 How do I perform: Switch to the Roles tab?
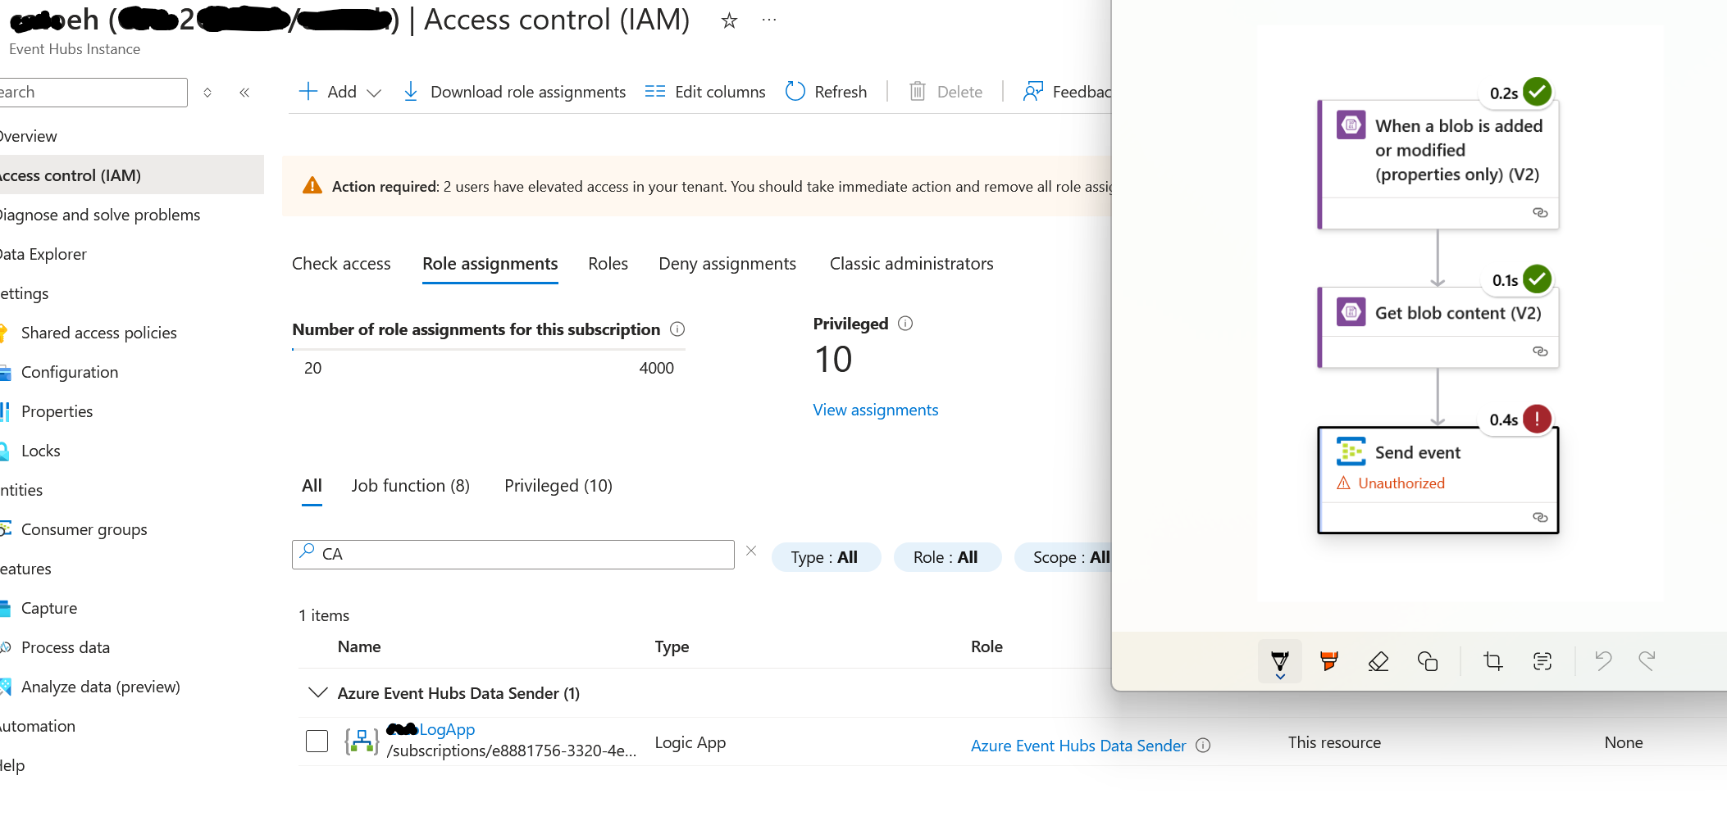click(x=608, y=264)
